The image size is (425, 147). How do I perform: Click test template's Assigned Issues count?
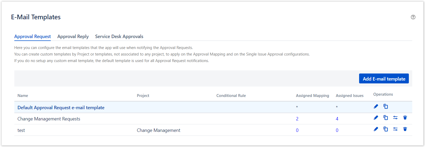tap(337, 130)
